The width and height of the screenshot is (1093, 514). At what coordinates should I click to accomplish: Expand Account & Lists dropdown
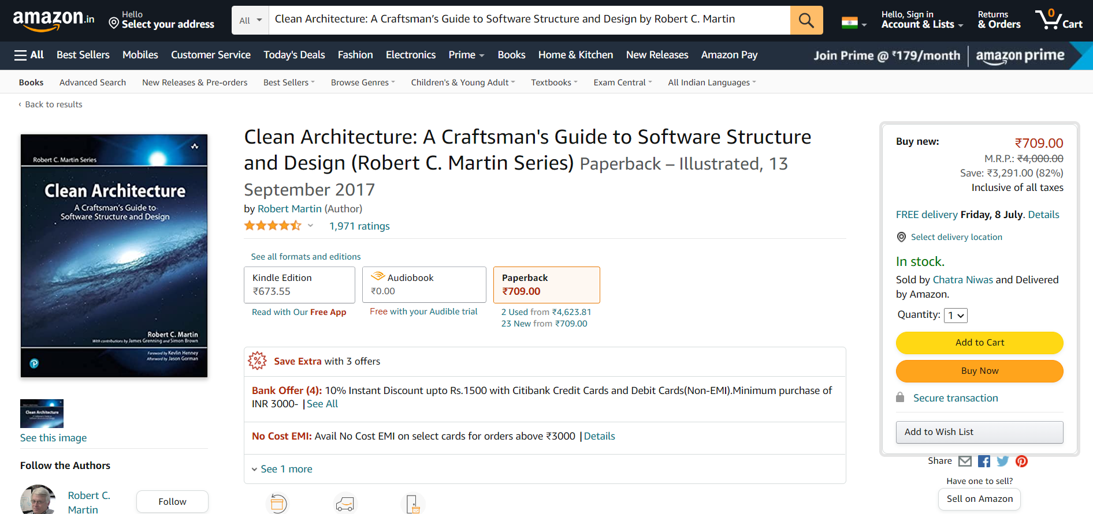coord(922,20)
